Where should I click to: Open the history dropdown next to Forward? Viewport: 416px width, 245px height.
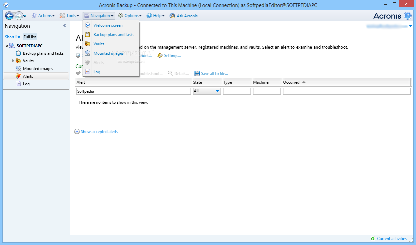(x=25, y=16)
